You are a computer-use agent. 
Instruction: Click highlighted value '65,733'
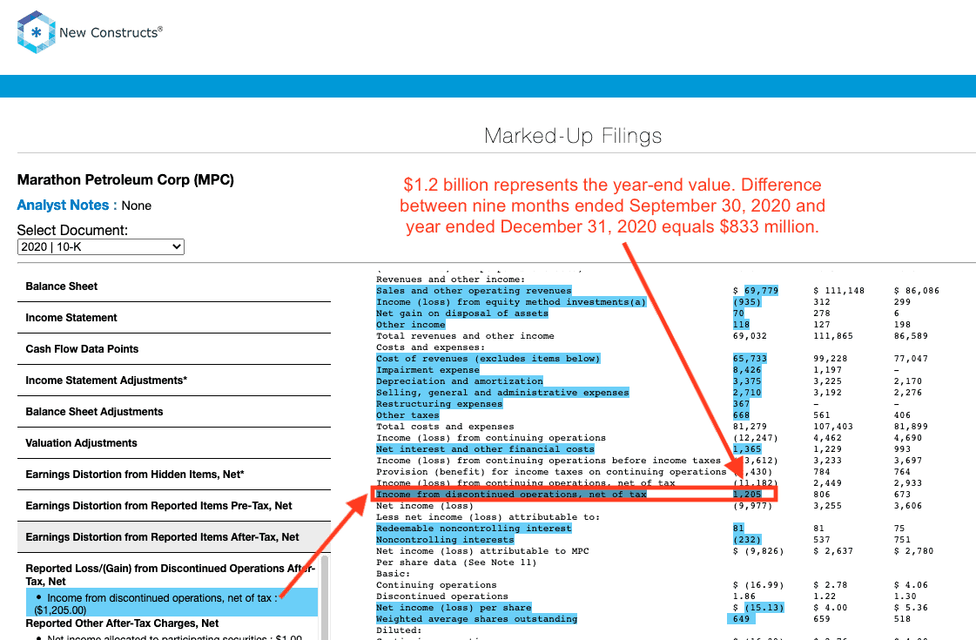[750, 359]
